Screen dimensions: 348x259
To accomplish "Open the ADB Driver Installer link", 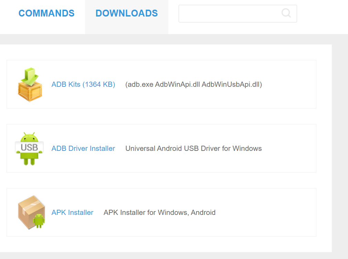I will [83, 148].
